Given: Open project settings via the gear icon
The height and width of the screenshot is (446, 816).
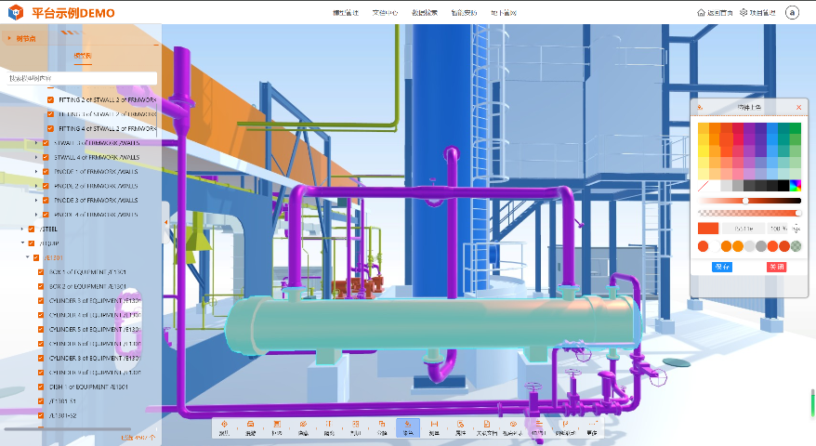Looking at the screenshot, I should point(744,13).
